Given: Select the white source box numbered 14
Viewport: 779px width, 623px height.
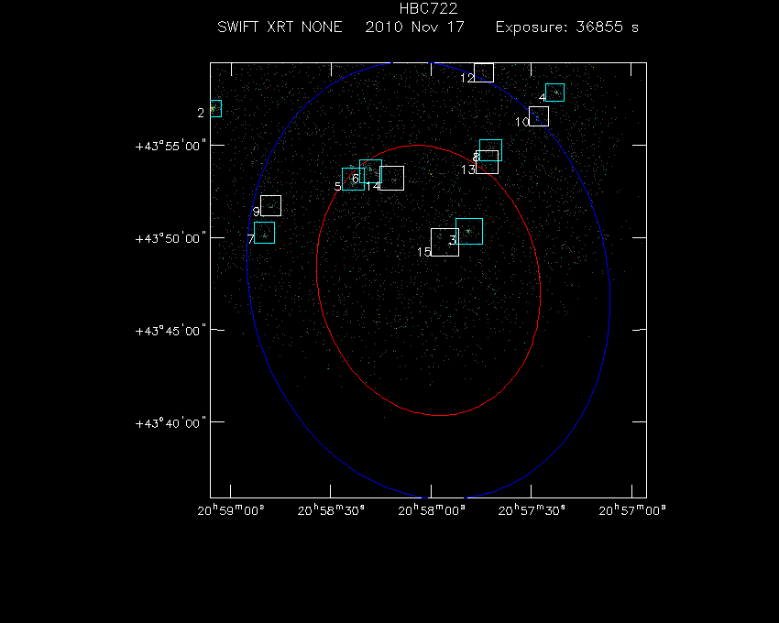Looking at the screenshot, I should click(391, 178).
